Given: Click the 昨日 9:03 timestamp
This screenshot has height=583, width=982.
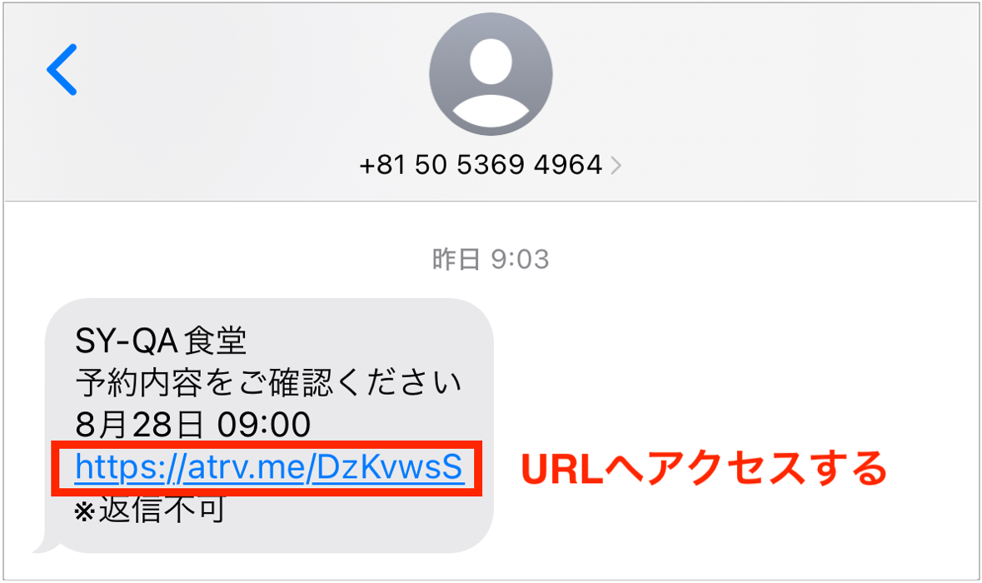Looking at the screenshot, I should tap(491, 259).
